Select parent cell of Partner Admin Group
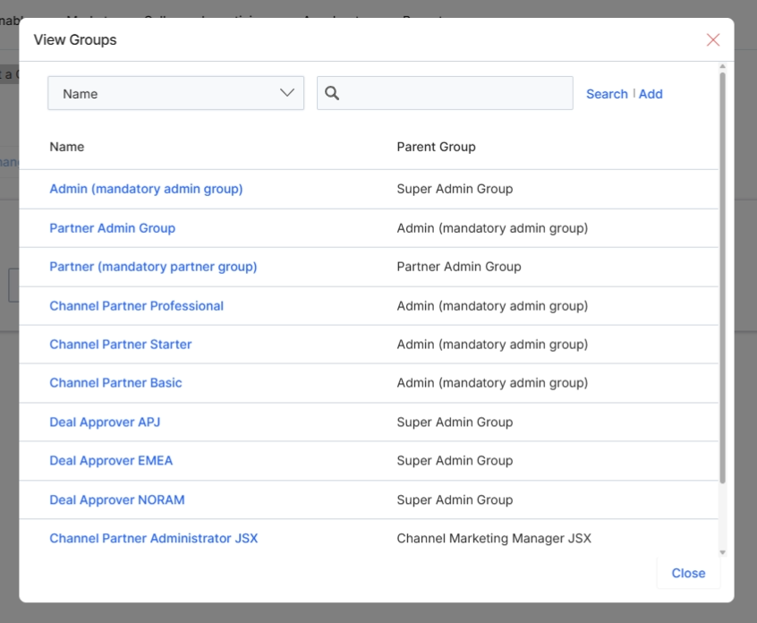 pyautogui.click(x=492, y=228)
